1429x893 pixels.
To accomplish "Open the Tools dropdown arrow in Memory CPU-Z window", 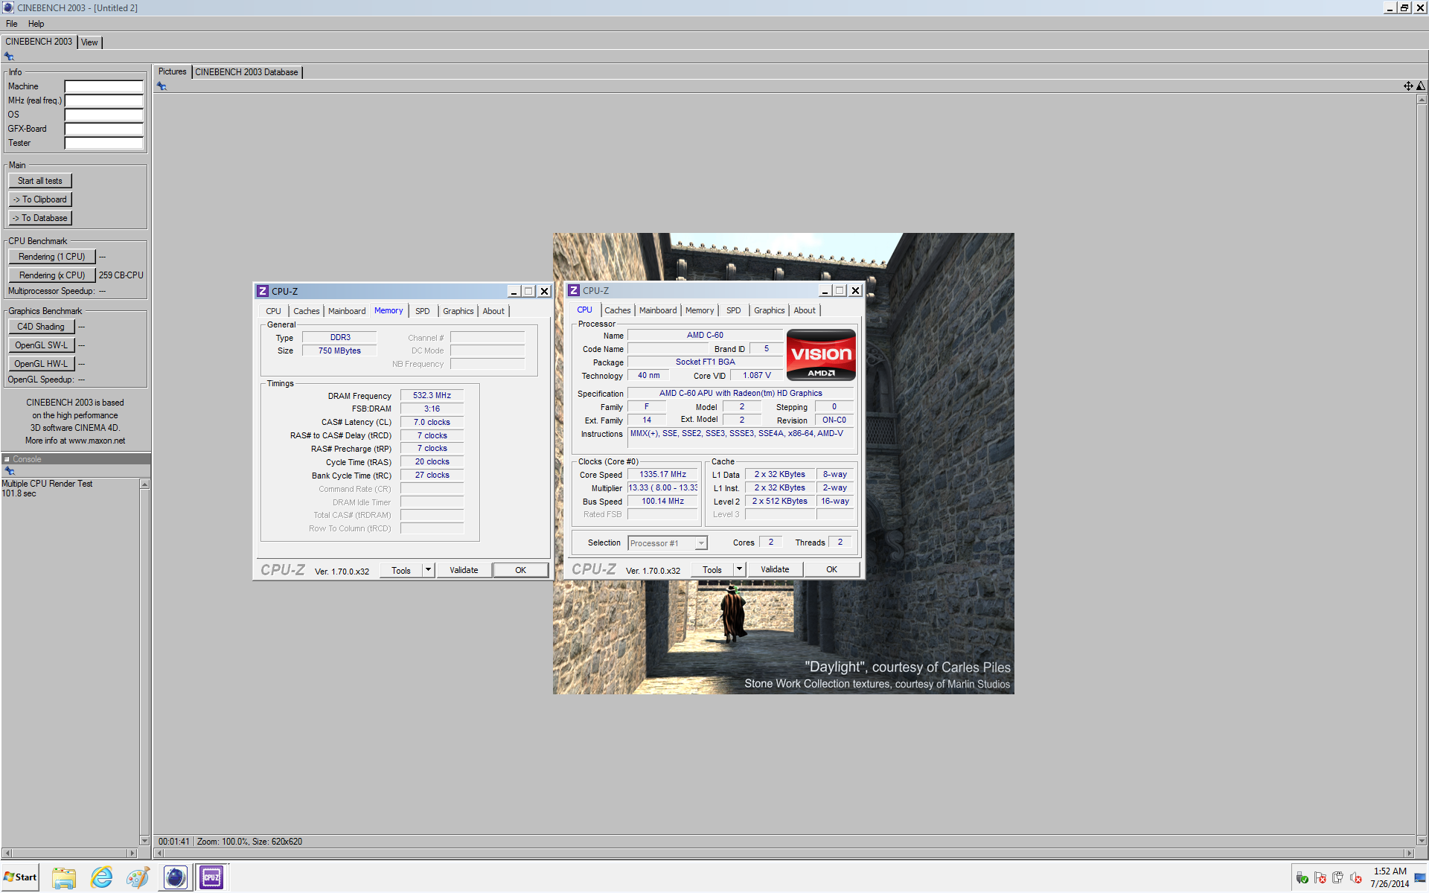I will click(x=428, y=570).
